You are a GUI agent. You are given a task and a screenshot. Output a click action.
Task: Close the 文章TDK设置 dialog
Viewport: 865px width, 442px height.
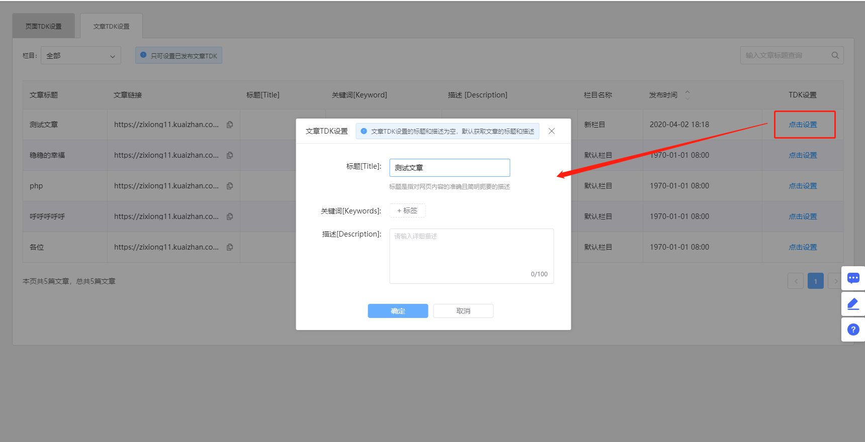(552, 131)
